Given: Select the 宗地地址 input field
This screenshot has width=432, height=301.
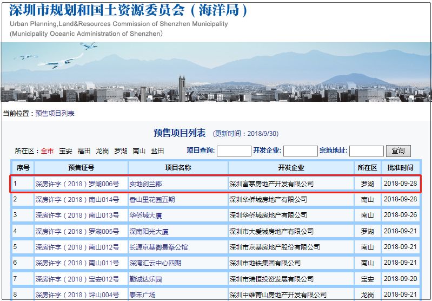Looking at the screenshot, I should click(x=366, y=151).
